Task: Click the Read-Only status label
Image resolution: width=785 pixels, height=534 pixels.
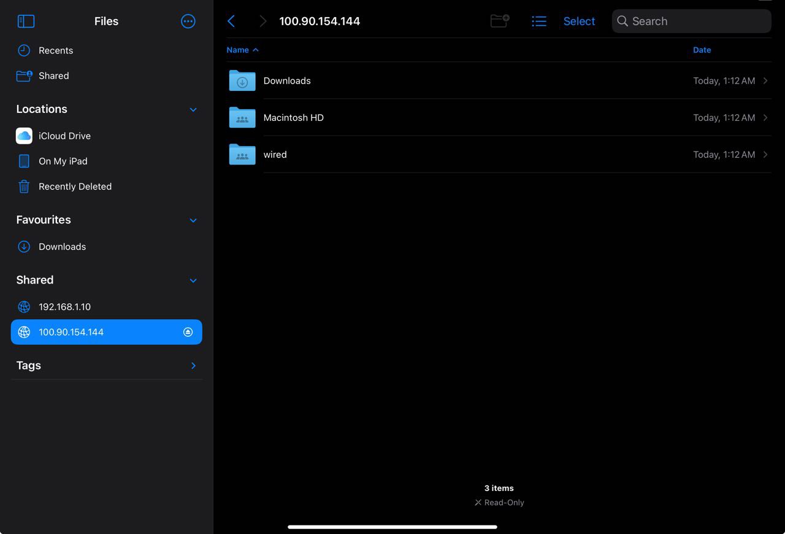Action: coord(499,503)
